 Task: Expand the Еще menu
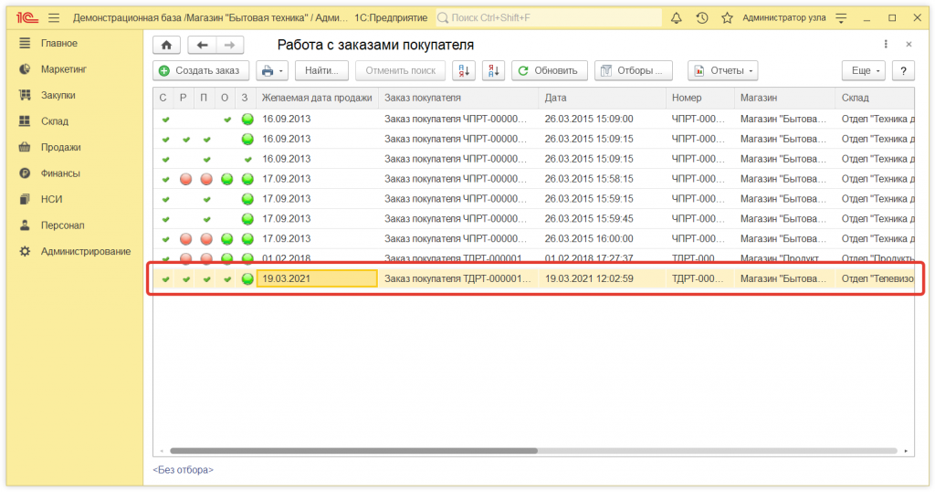tap(863, 70)
